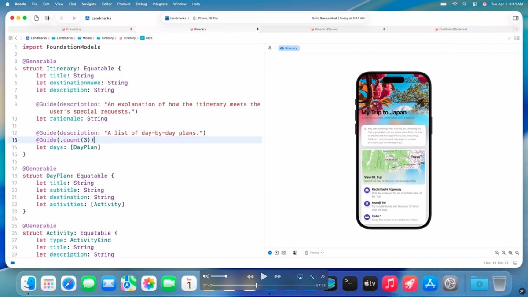Click the AirPlay icon in video controls
This screenshot has height=297, width=528.
[x=301, y=276]
